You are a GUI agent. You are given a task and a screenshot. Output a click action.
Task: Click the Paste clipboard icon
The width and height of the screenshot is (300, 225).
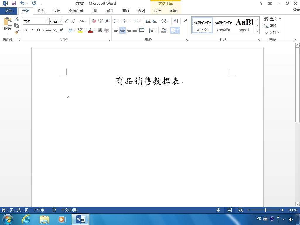[7, 21]
